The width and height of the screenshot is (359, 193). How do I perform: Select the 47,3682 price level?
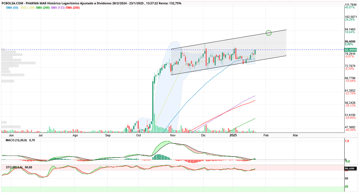click(x=350, y=127)
